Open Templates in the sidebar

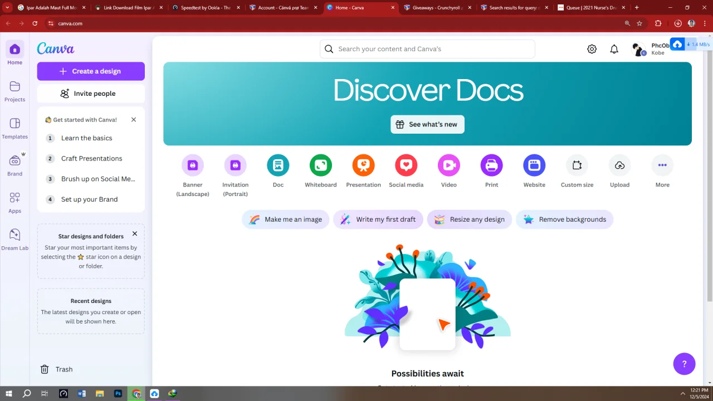pos(15,123)
